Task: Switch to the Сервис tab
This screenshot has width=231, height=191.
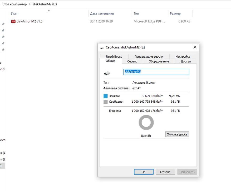Action: [132, 61]
